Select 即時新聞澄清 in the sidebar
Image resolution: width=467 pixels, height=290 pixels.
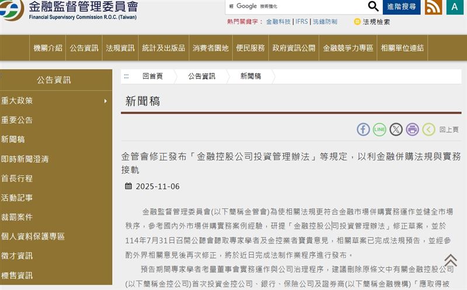point(25,159)
